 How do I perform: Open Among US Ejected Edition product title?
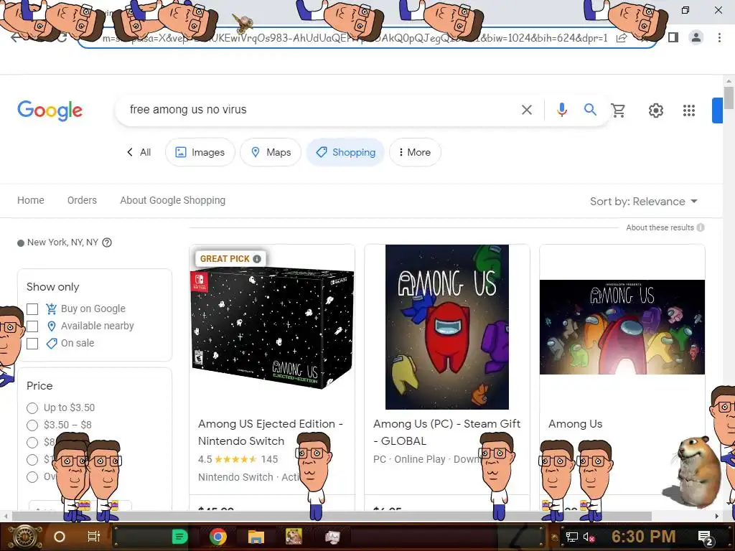[271, 433]
